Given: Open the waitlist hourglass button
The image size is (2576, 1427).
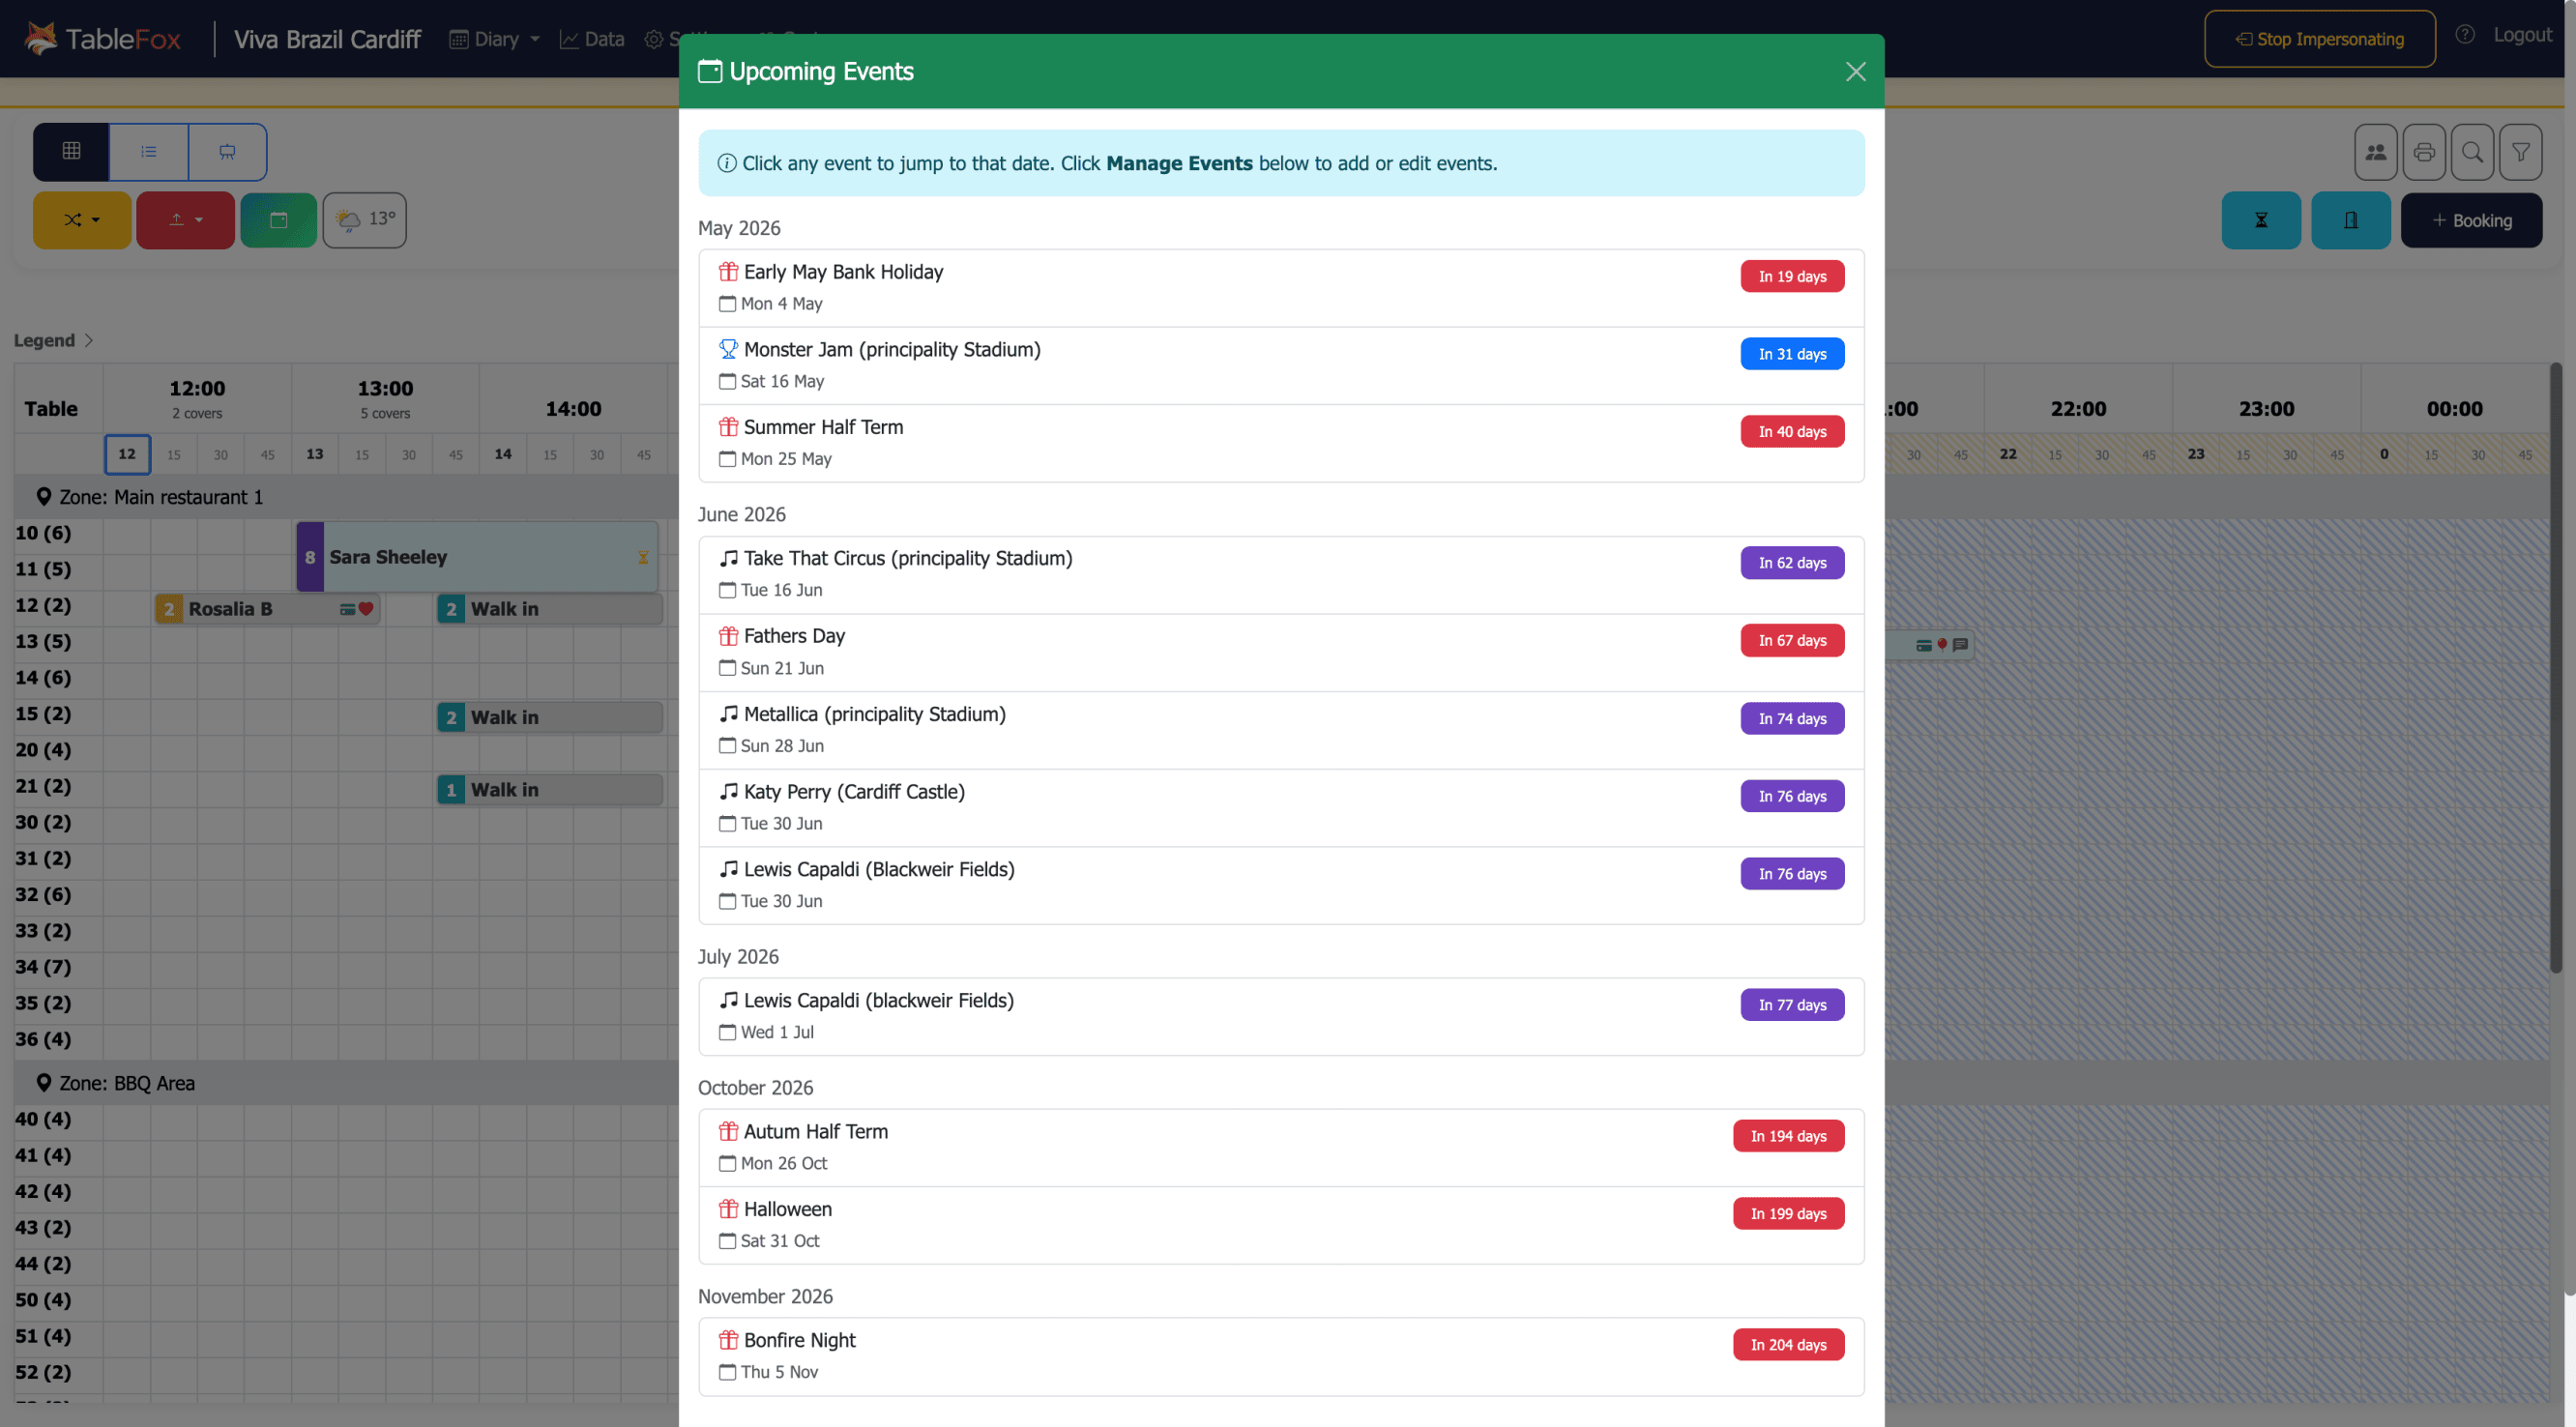Looking at the screenshot, I should click(x=2261, y=220).
